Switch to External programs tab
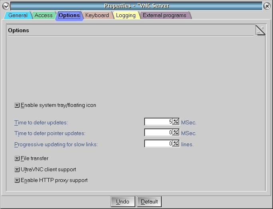Viewport: 273px width, 209px height. click(164, 15)
